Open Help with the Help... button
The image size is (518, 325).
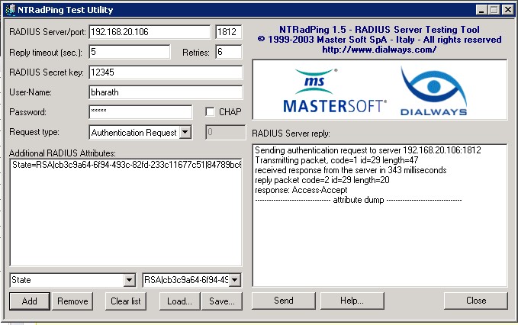[x=352, y=301]
